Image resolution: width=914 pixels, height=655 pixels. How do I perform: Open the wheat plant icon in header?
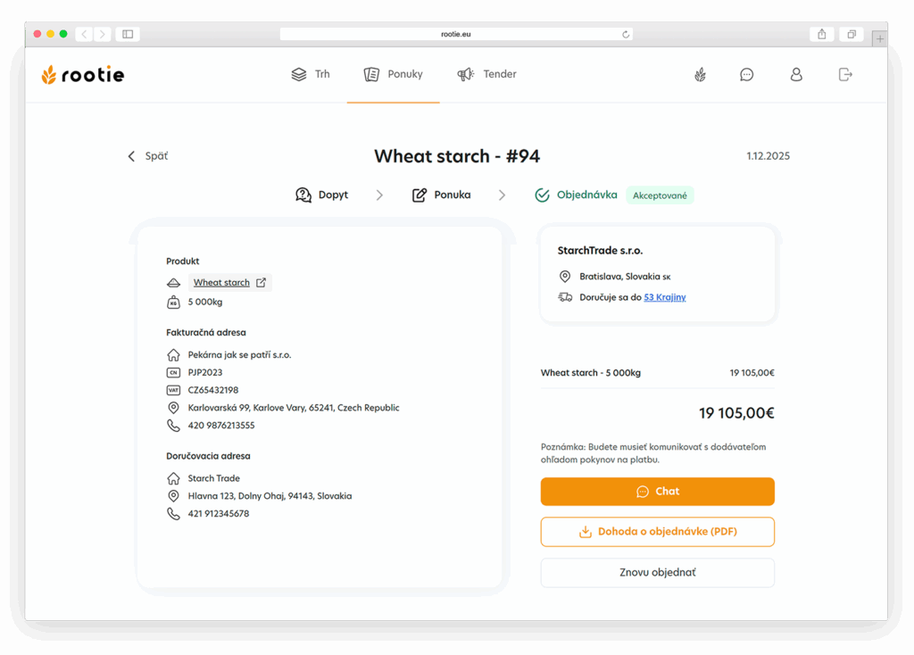(x=700, y=75)
